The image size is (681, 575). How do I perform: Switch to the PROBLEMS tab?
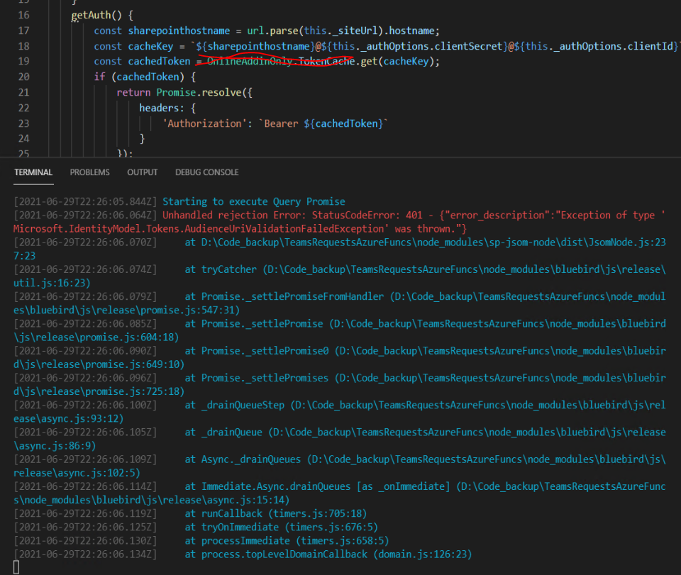click(x=89, y=172)
